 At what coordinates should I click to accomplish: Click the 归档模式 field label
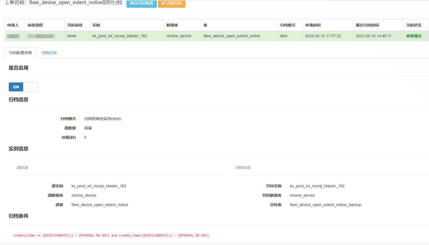tap(68, 119)
